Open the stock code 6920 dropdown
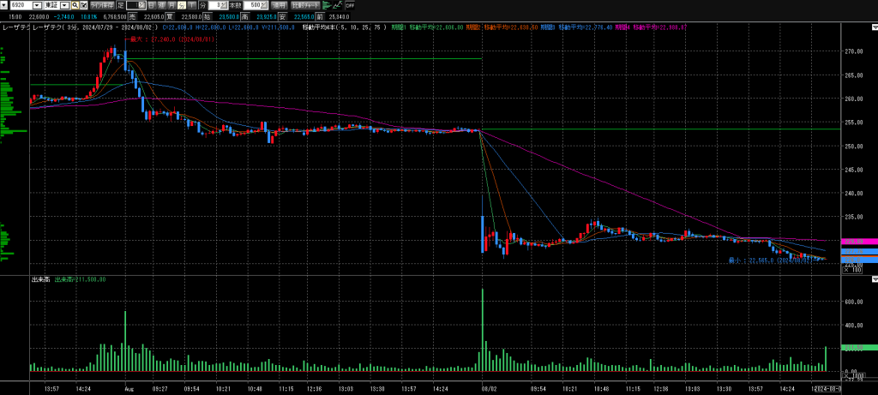Screen dimensions: 878x395 click(36, 5)
